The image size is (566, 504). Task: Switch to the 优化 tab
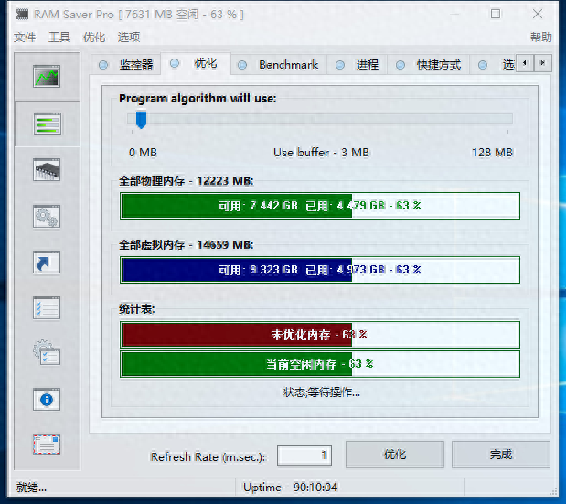coord(196,63)
